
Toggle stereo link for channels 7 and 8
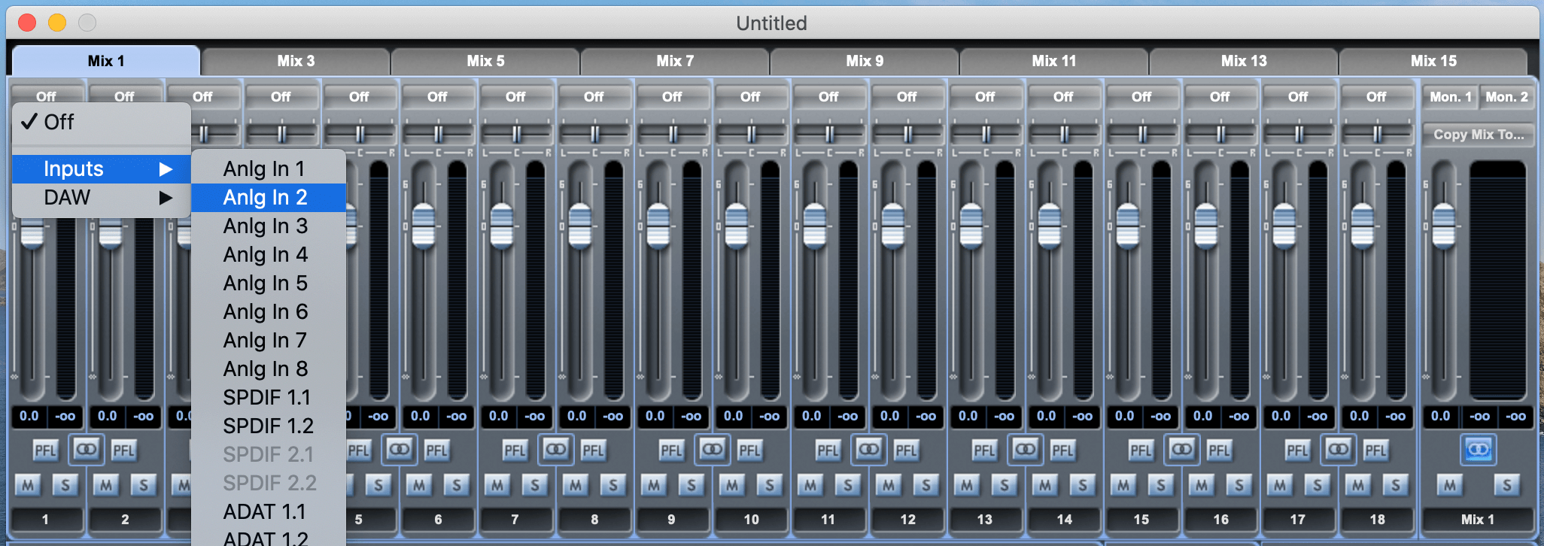pyautogui.click(x=555, y=450)
